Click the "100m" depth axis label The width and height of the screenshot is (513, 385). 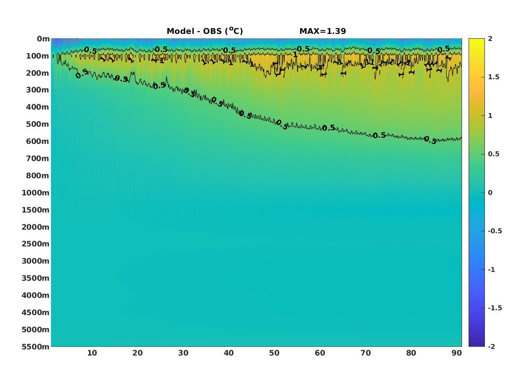click(38, 56)
